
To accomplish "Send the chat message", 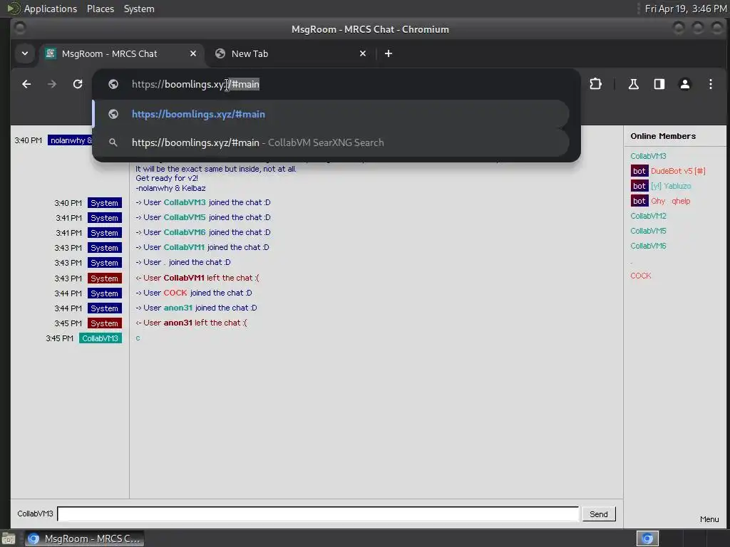I will tap(599, 514).
